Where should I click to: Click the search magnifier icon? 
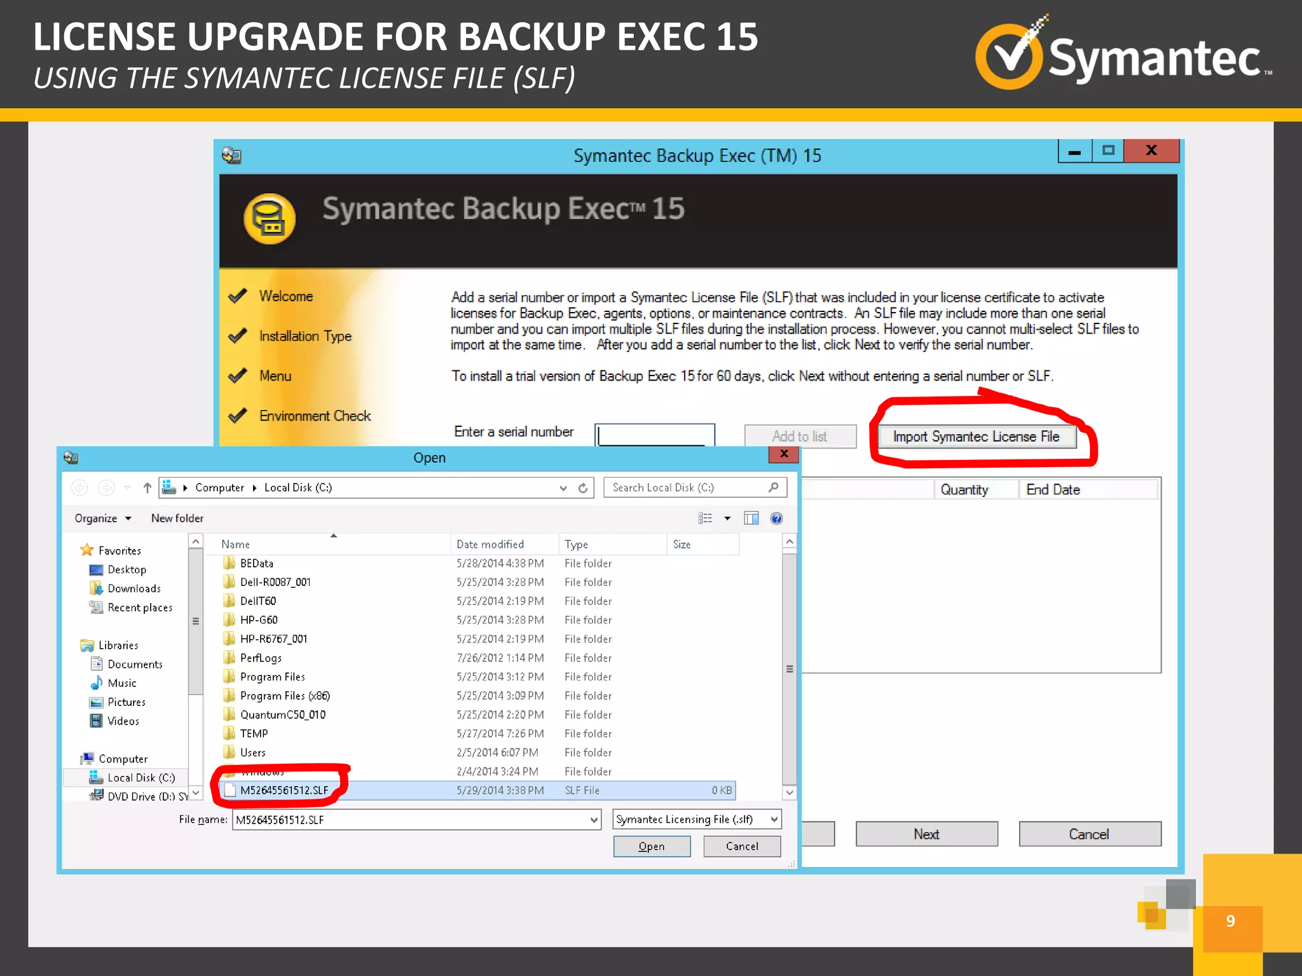[x=773, y=487]
